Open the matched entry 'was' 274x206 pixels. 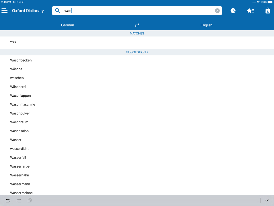(137, 41)
